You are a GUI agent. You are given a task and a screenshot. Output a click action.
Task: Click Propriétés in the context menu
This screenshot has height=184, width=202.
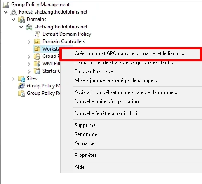tap(85, 155)
